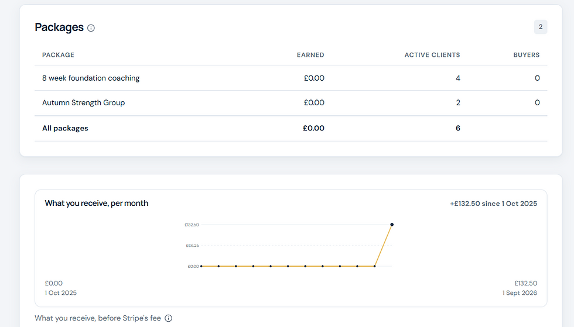Select the bold £0.00 total for All packages
The width and height of the screenshot is (574, 327).
[314, 128]
